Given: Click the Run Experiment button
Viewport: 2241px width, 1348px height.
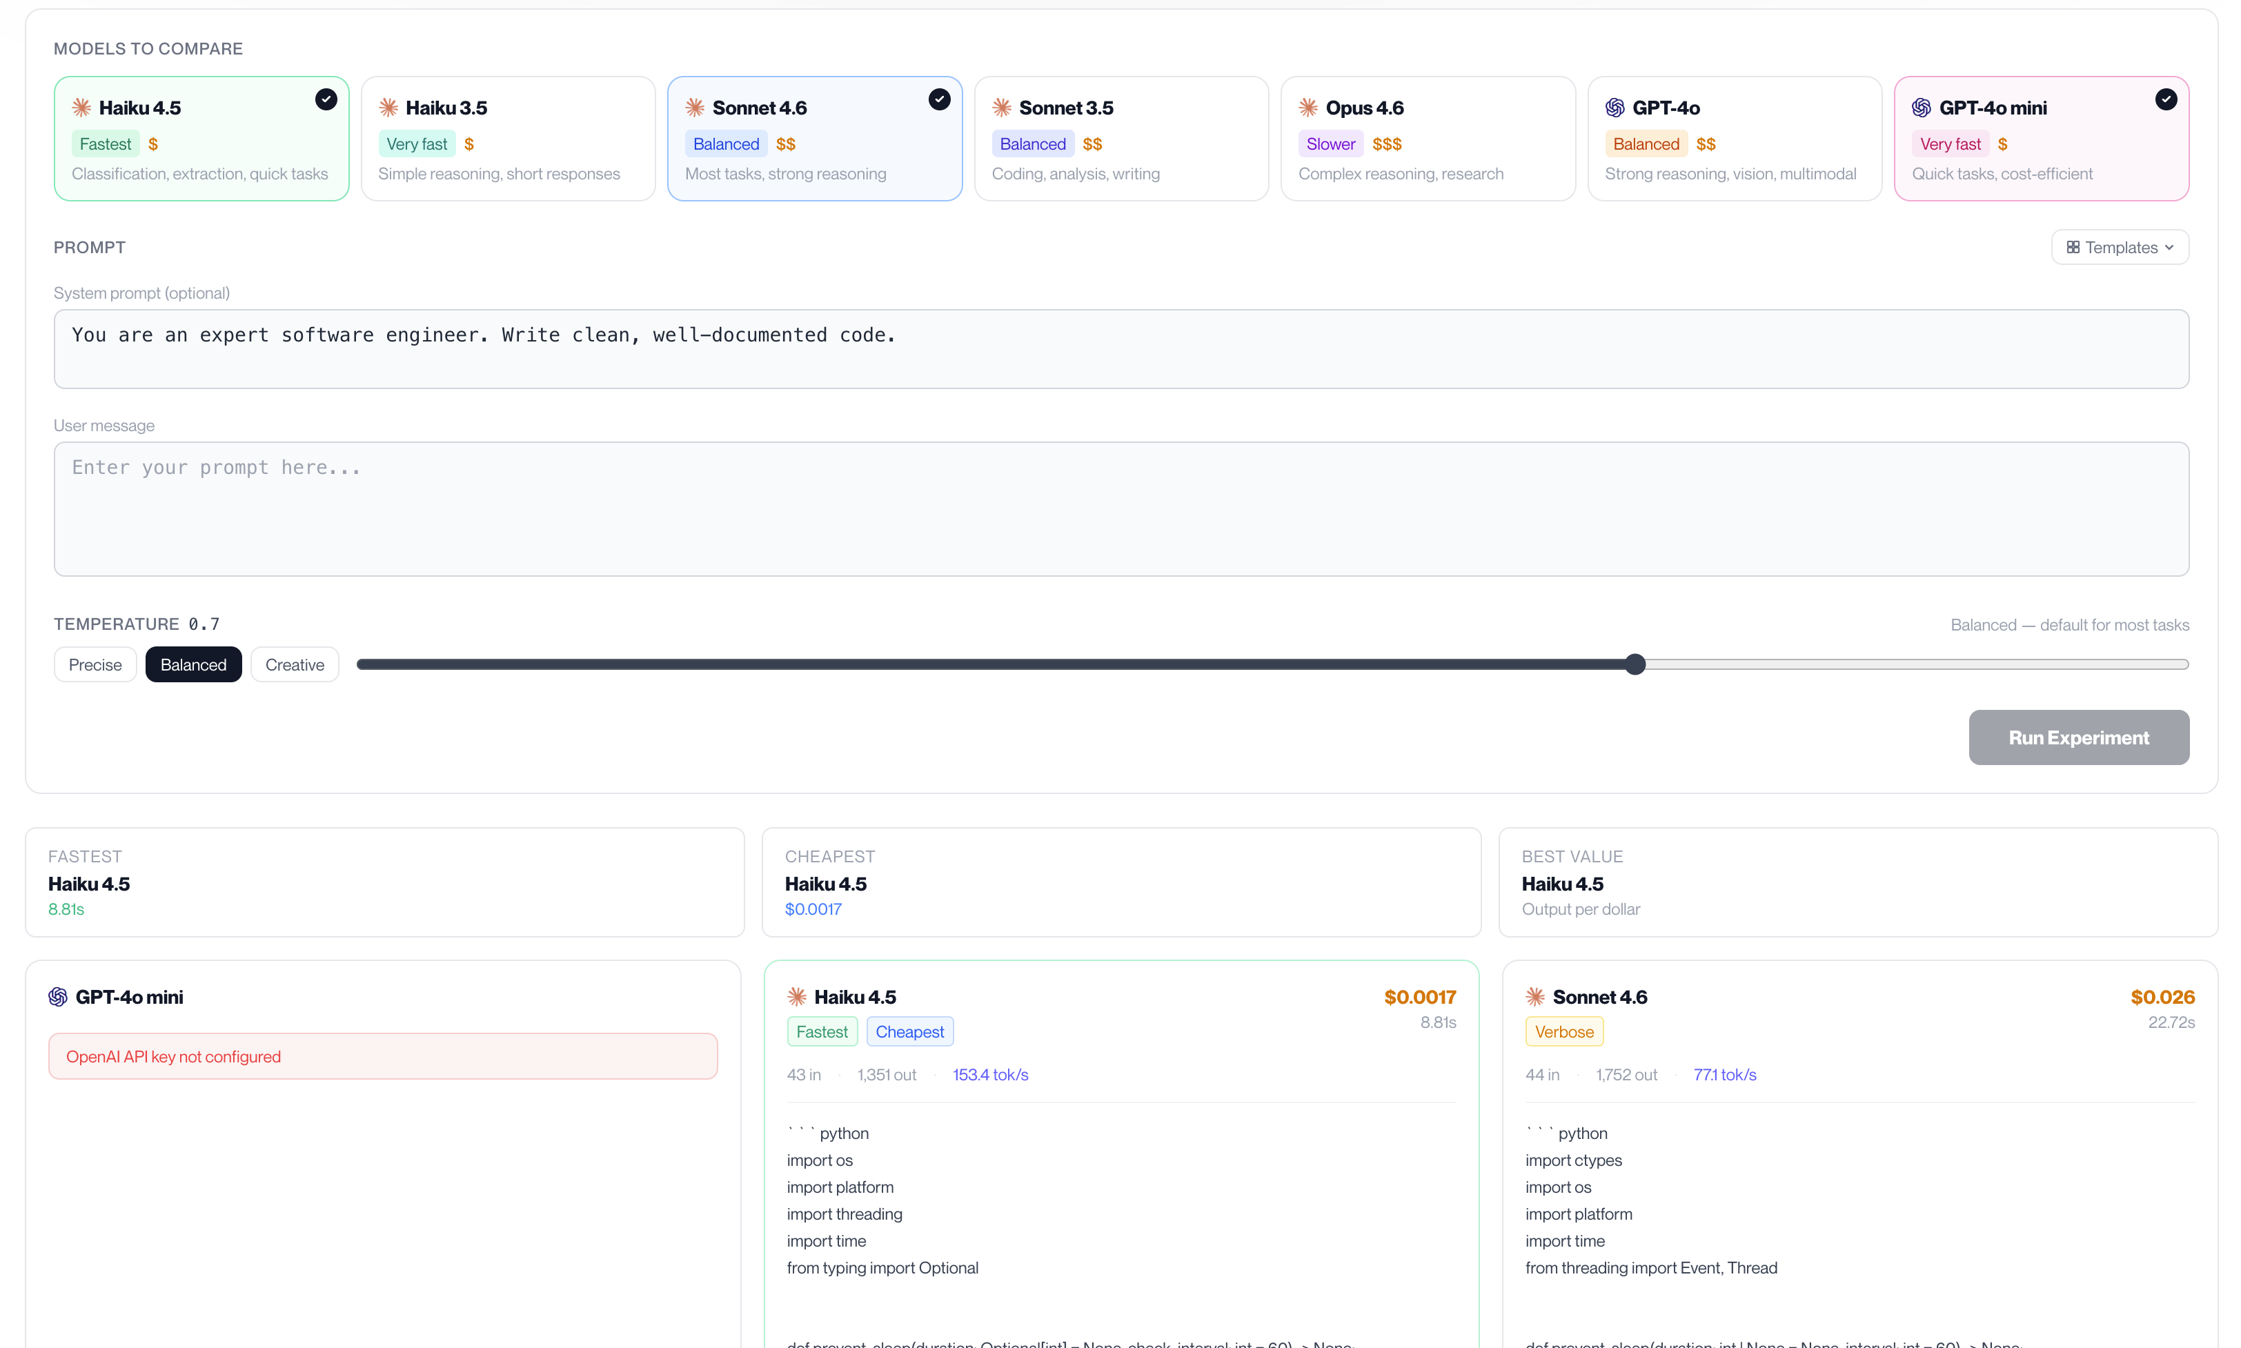Looking at the screenshot, I should coord(2078,737).
